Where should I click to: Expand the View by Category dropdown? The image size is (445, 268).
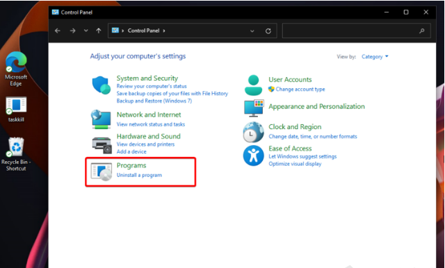click(375, 57)
